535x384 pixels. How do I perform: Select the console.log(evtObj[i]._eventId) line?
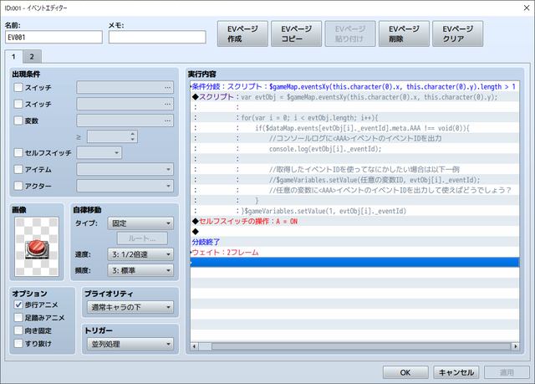point(354,149)
